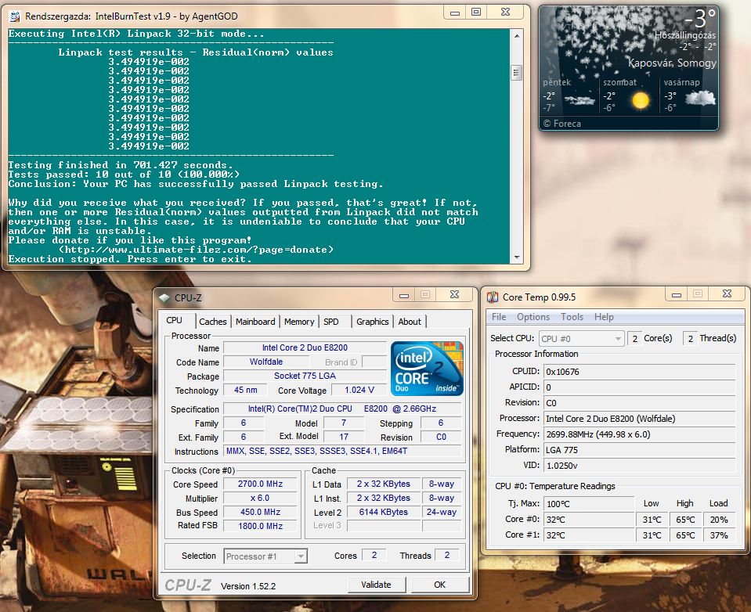Click the Level 2 24-way value
751x612 pixels.
coord(442,512)
